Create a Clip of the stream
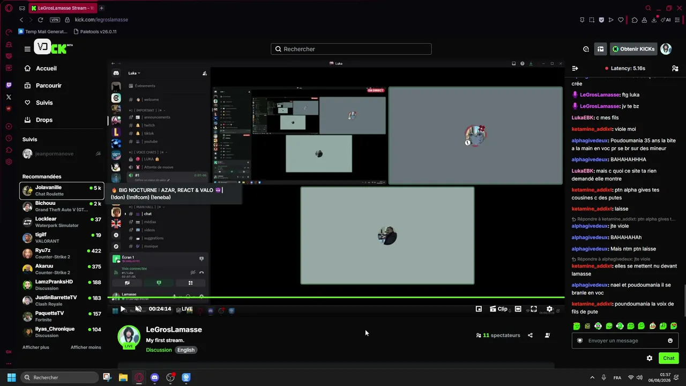Viewport: 686px width, 386px height. [x=498, y=309]
